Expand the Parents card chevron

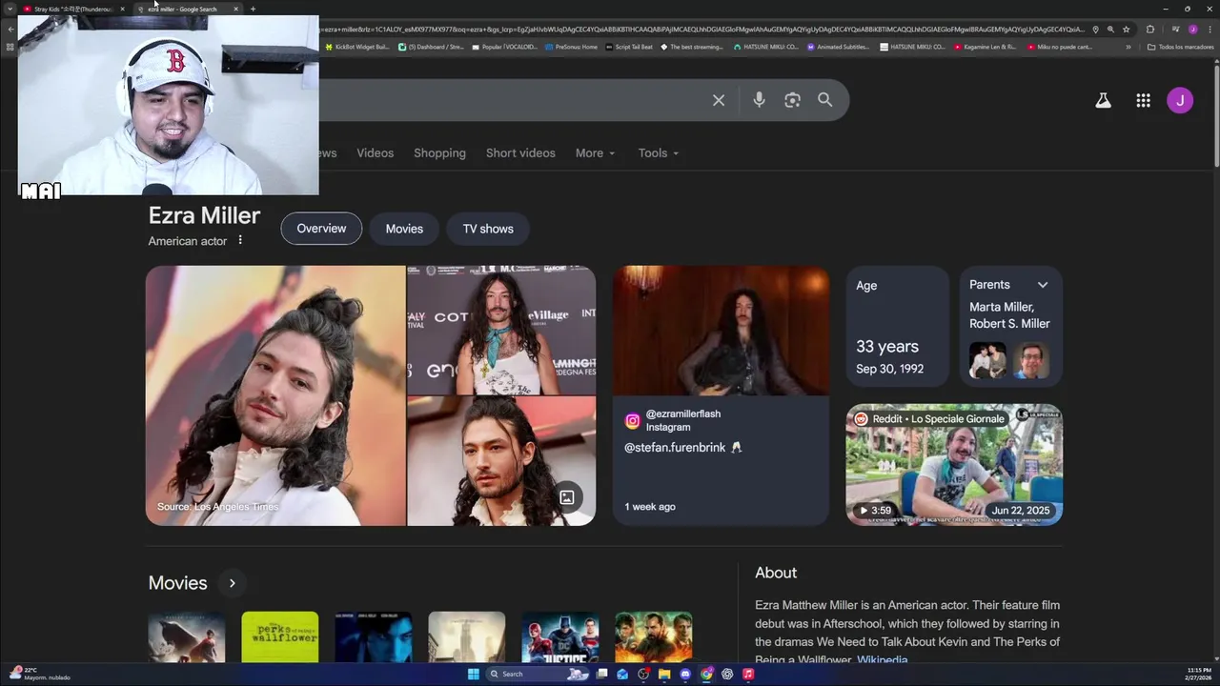[1043, 285]
